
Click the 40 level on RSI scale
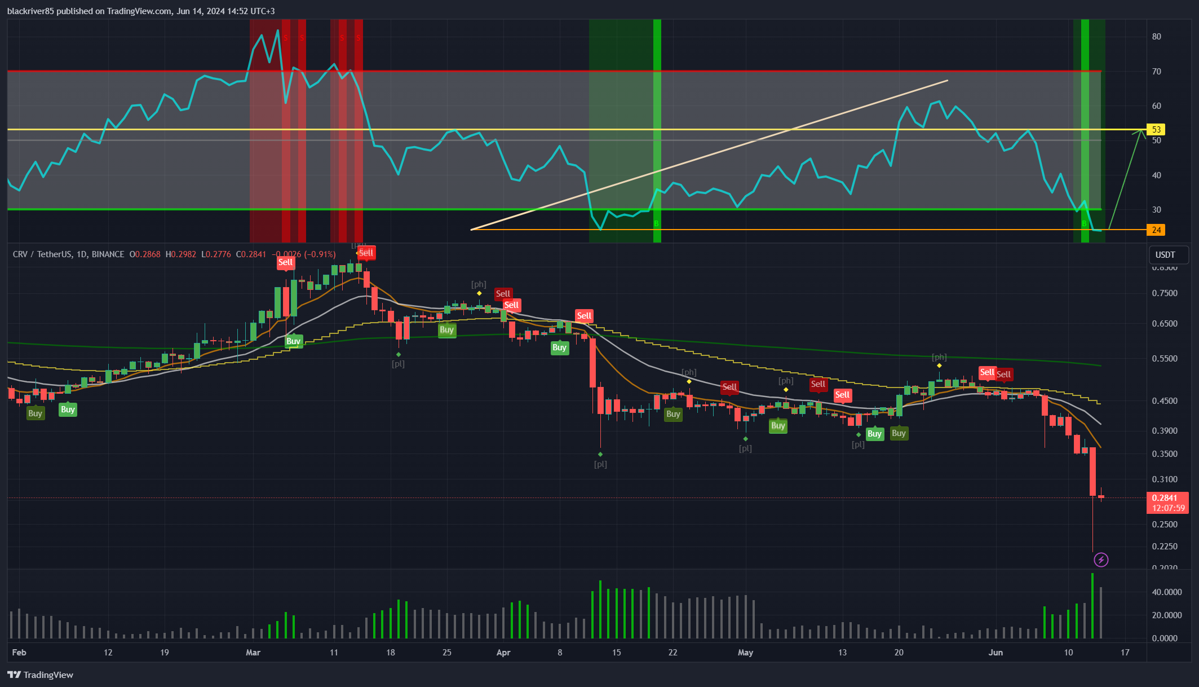point(1157,175)
